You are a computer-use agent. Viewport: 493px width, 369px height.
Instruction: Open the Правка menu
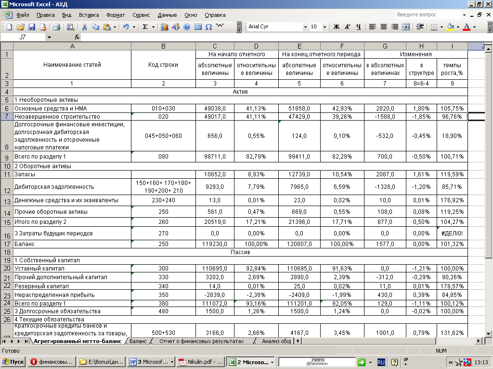[x=46, y=15]
